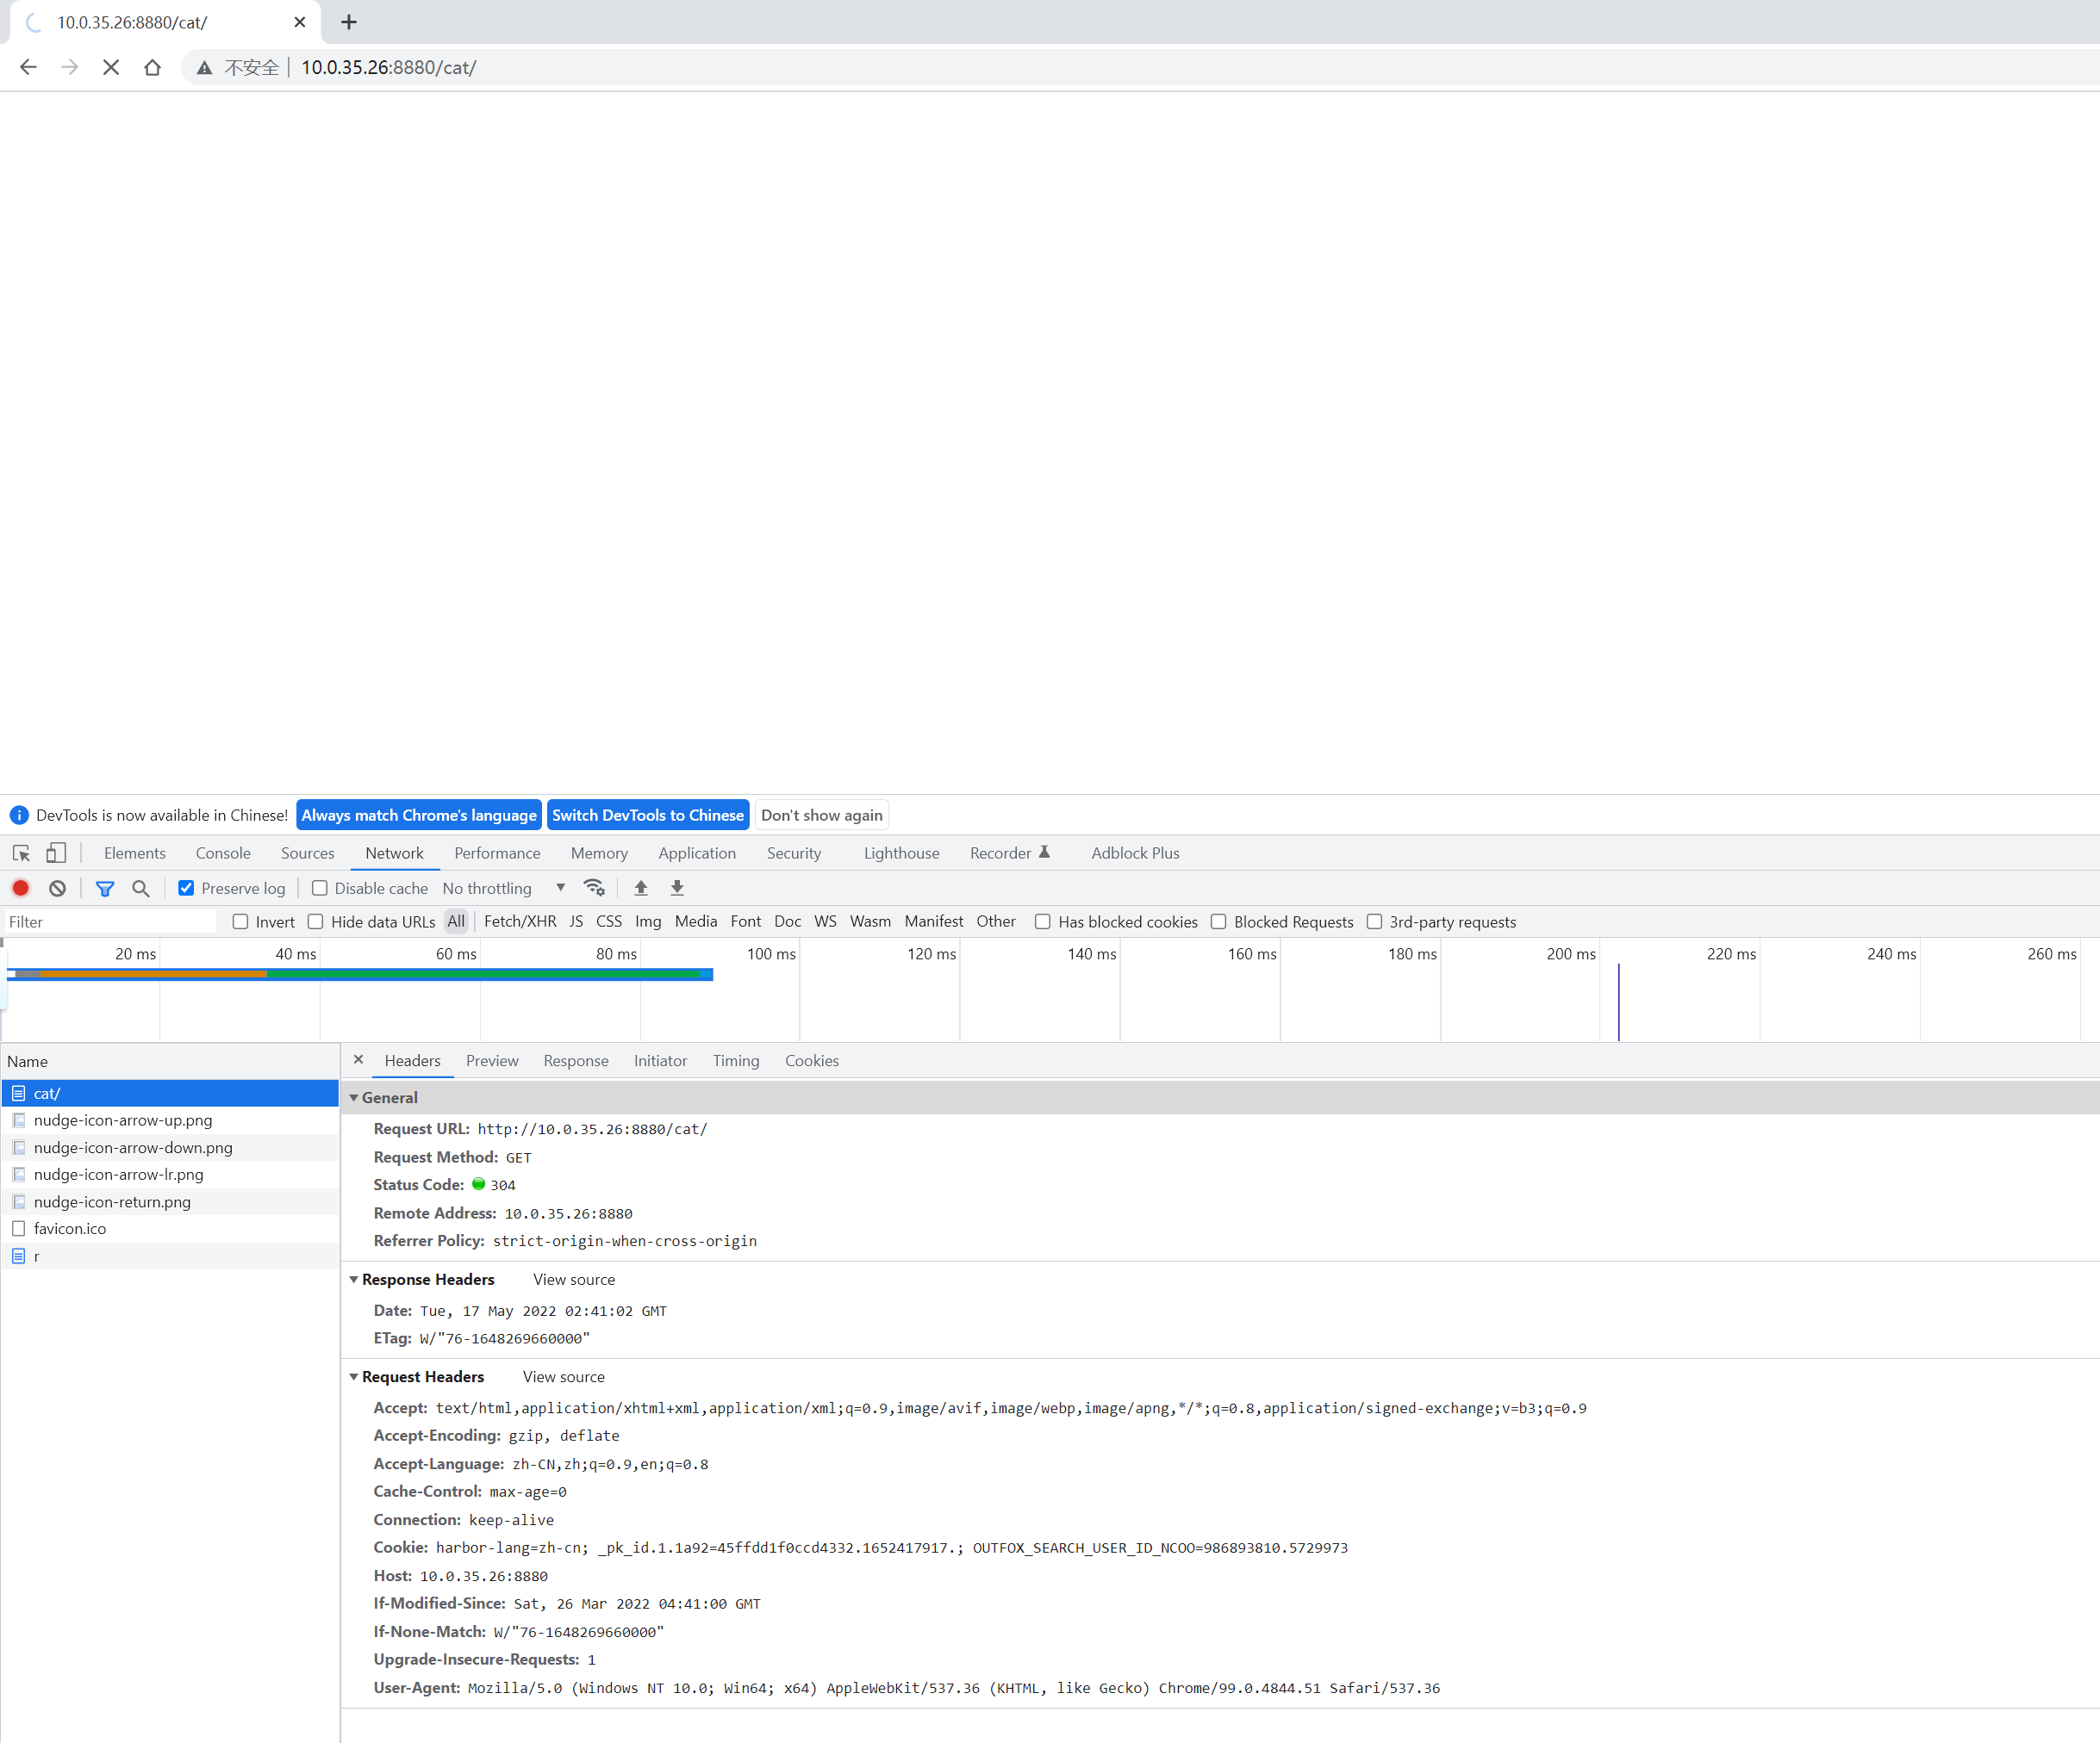The width and height of the screenshot is (2100, 1743).
Task: Click Switch DevTools to Chinese button
Action: (647, 815)
